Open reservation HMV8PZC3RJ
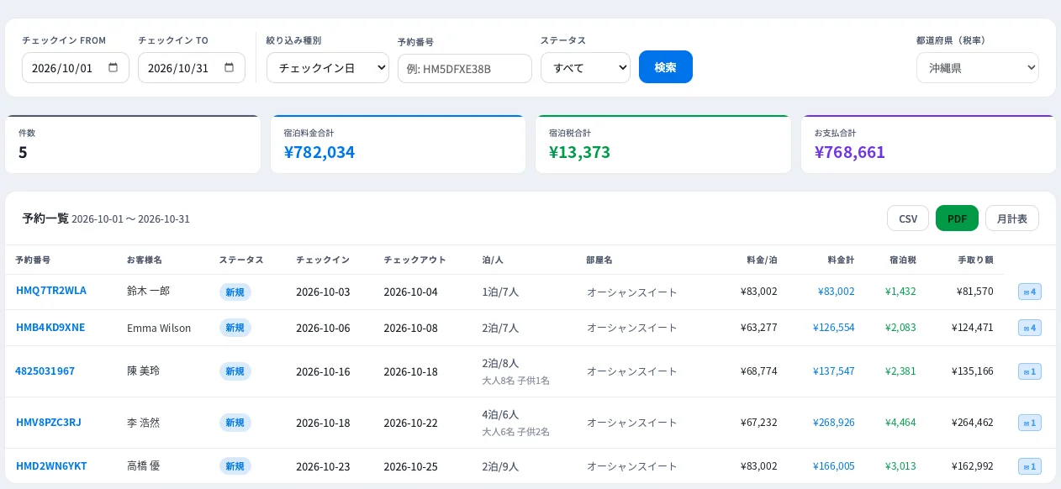This screenshot has width=1061, height=489. 48,422
